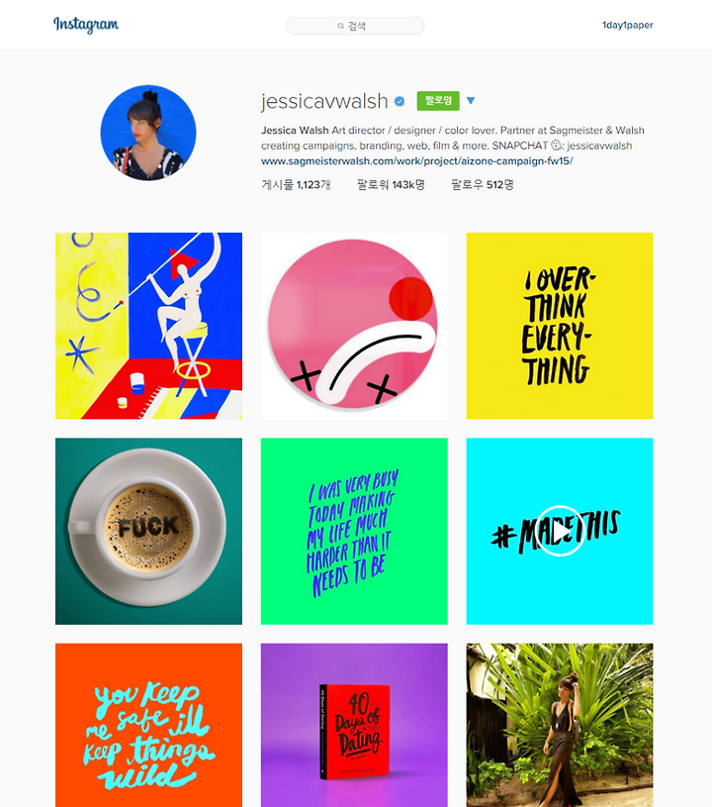Open the orange You keep me safe post

pyautogui.click(x=148, y=725)
